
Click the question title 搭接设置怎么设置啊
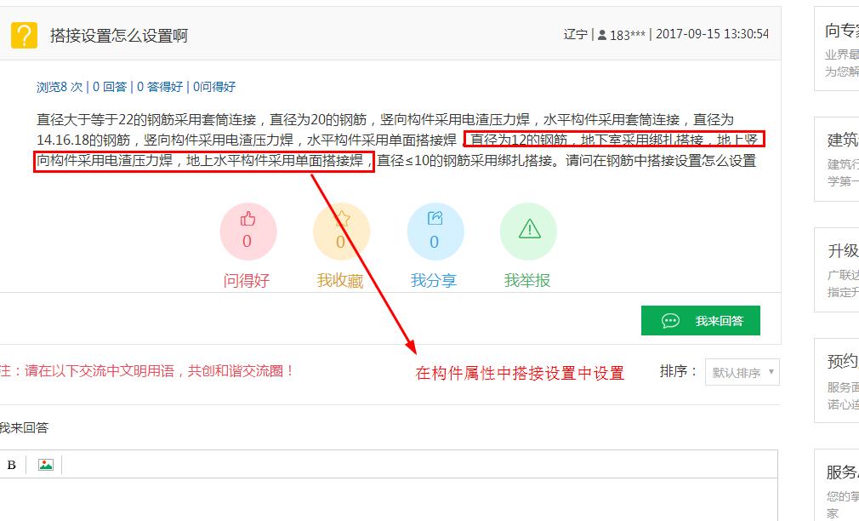[x=119, y=37]
